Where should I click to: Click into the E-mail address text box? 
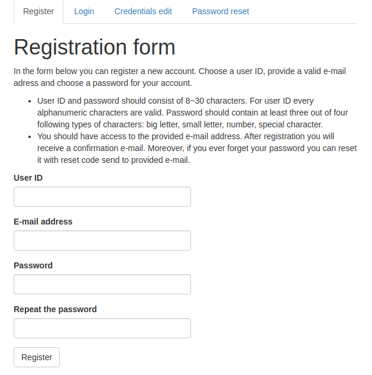tap(102, 241)
